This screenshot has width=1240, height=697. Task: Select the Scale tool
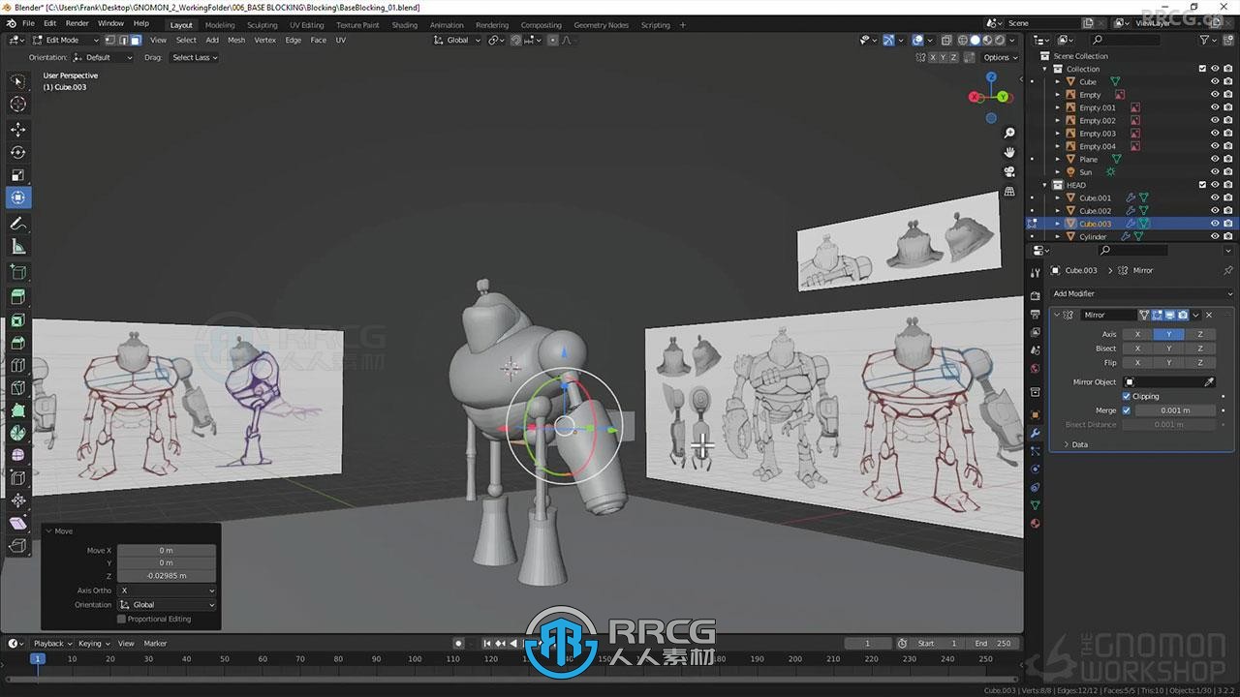click(x=18, y=175)
